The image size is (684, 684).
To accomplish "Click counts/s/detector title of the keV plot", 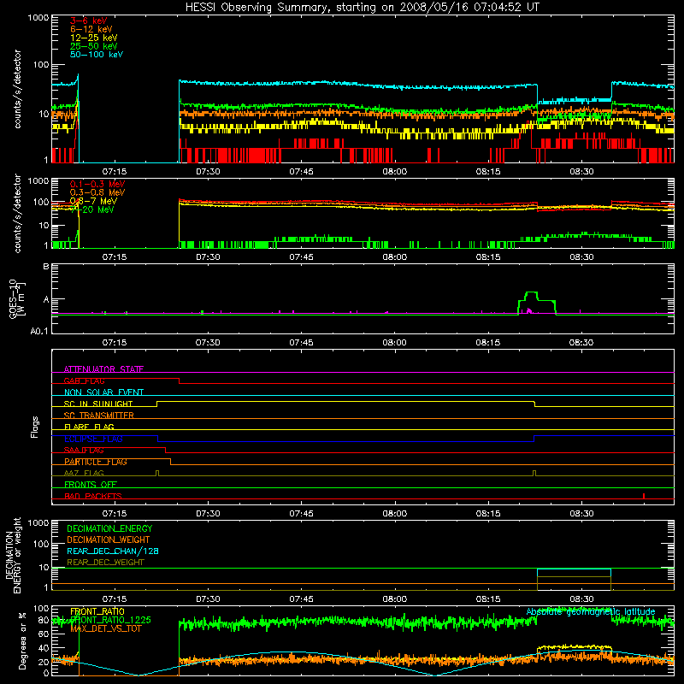I will click(x=17, y=89).
